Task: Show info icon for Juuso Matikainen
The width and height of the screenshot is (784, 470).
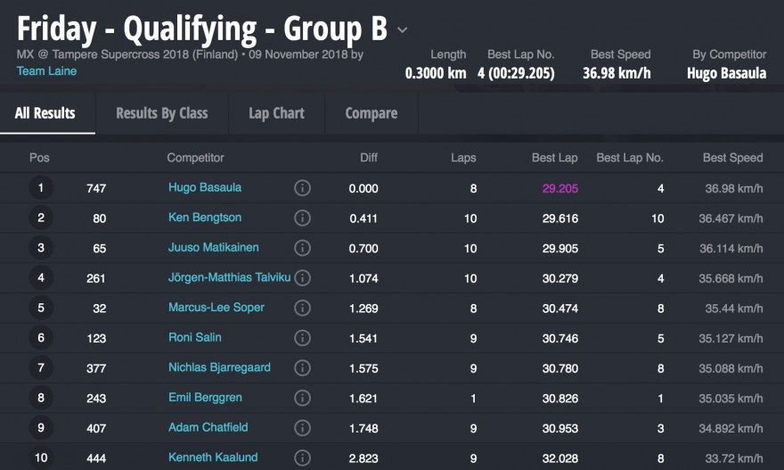Action: pos(302,248)
